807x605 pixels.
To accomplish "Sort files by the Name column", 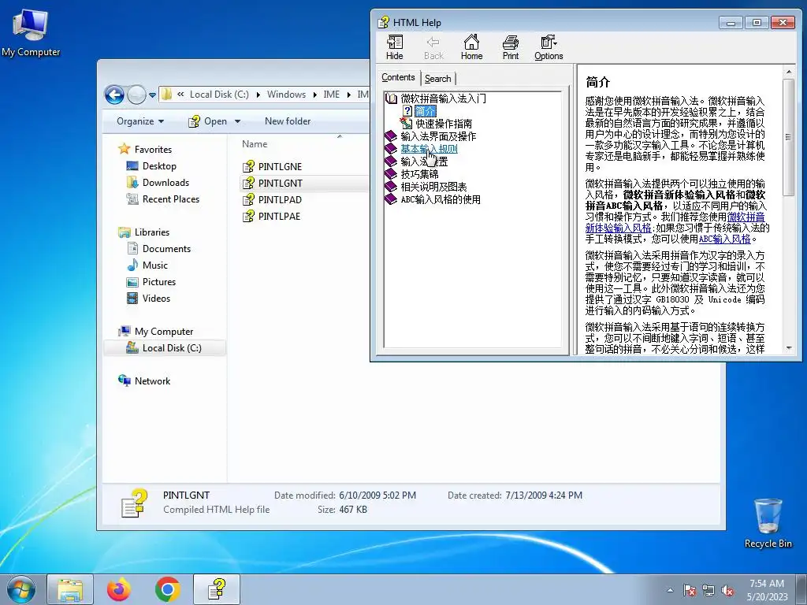I will coord(255,144).
